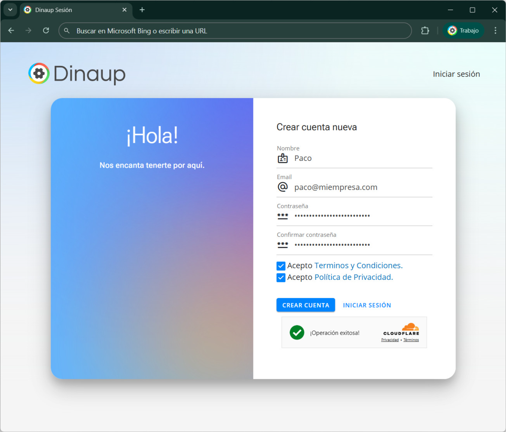Click the asterisk icon beside Confirmar contraseña
Image resolution: width=506 pixels, height=432 pixels.
(x=283, y=245)
